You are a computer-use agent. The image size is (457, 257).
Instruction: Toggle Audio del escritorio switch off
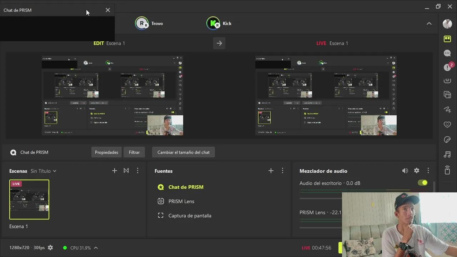[423, 183]
